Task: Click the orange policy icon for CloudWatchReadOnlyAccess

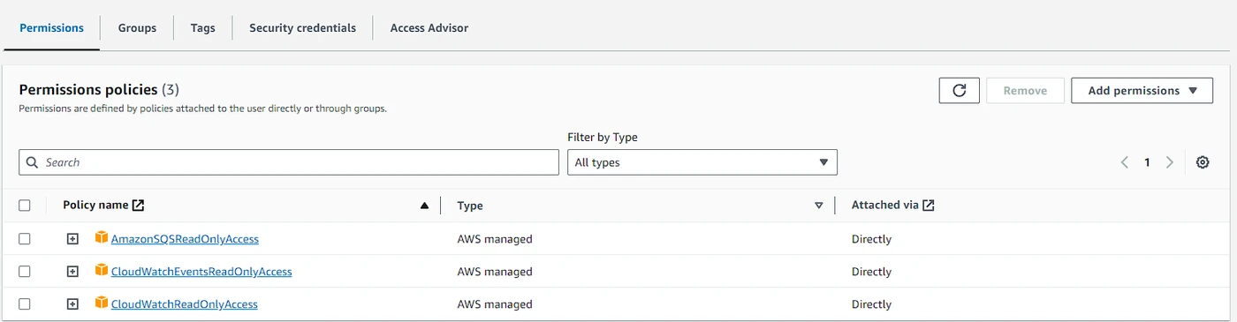Action: [x=102, y=303]
